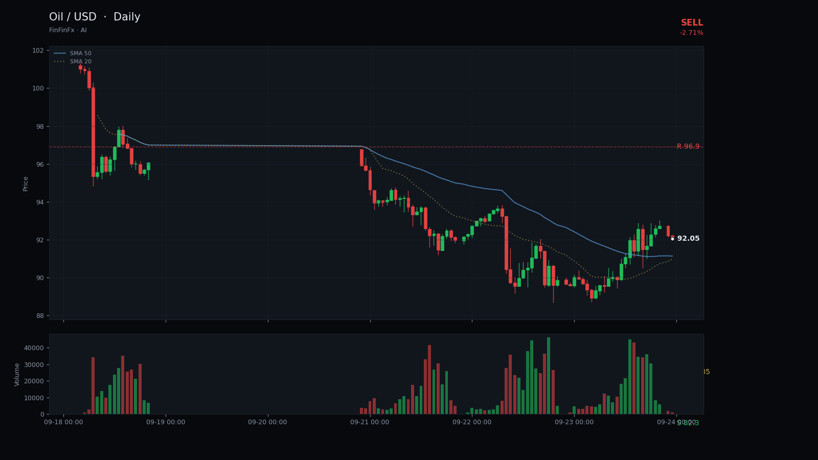Click the Price axis label
This screenshot has height=460, width=818.
[26, 183]
